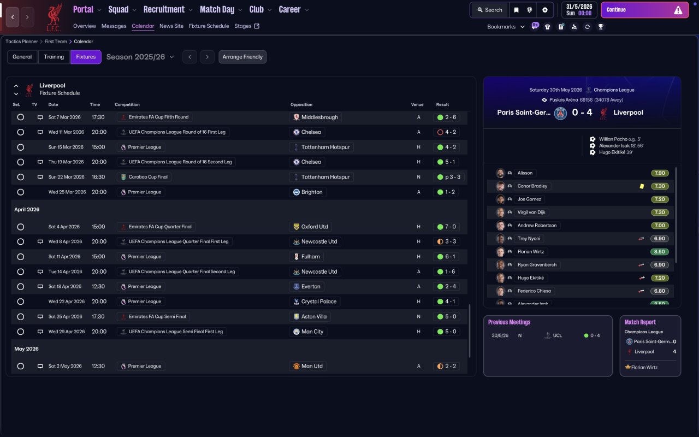Open the Search button
Image resolution: width=699 pixels, height=437 pixels.
(489, 10)
